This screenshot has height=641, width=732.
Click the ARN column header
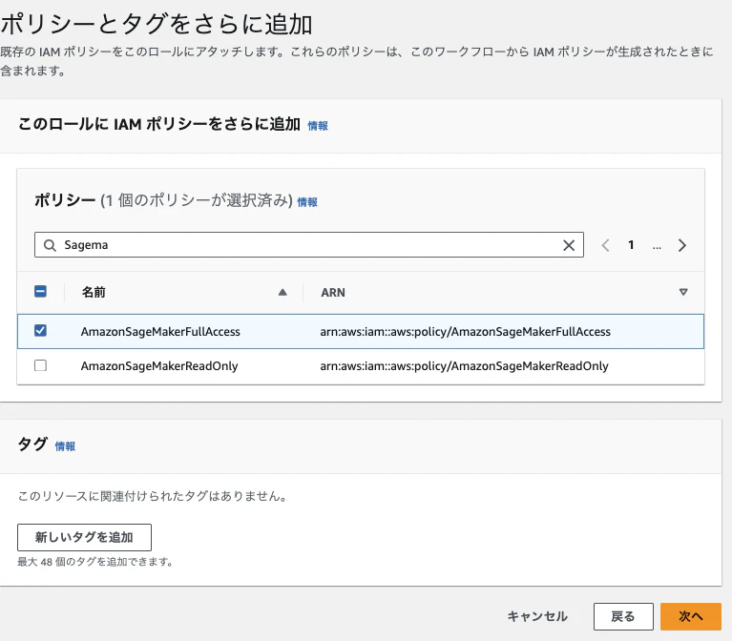tap(333, 293)
